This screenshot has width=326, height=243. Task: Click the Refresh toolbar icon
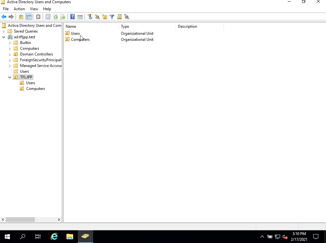point(56,17)
